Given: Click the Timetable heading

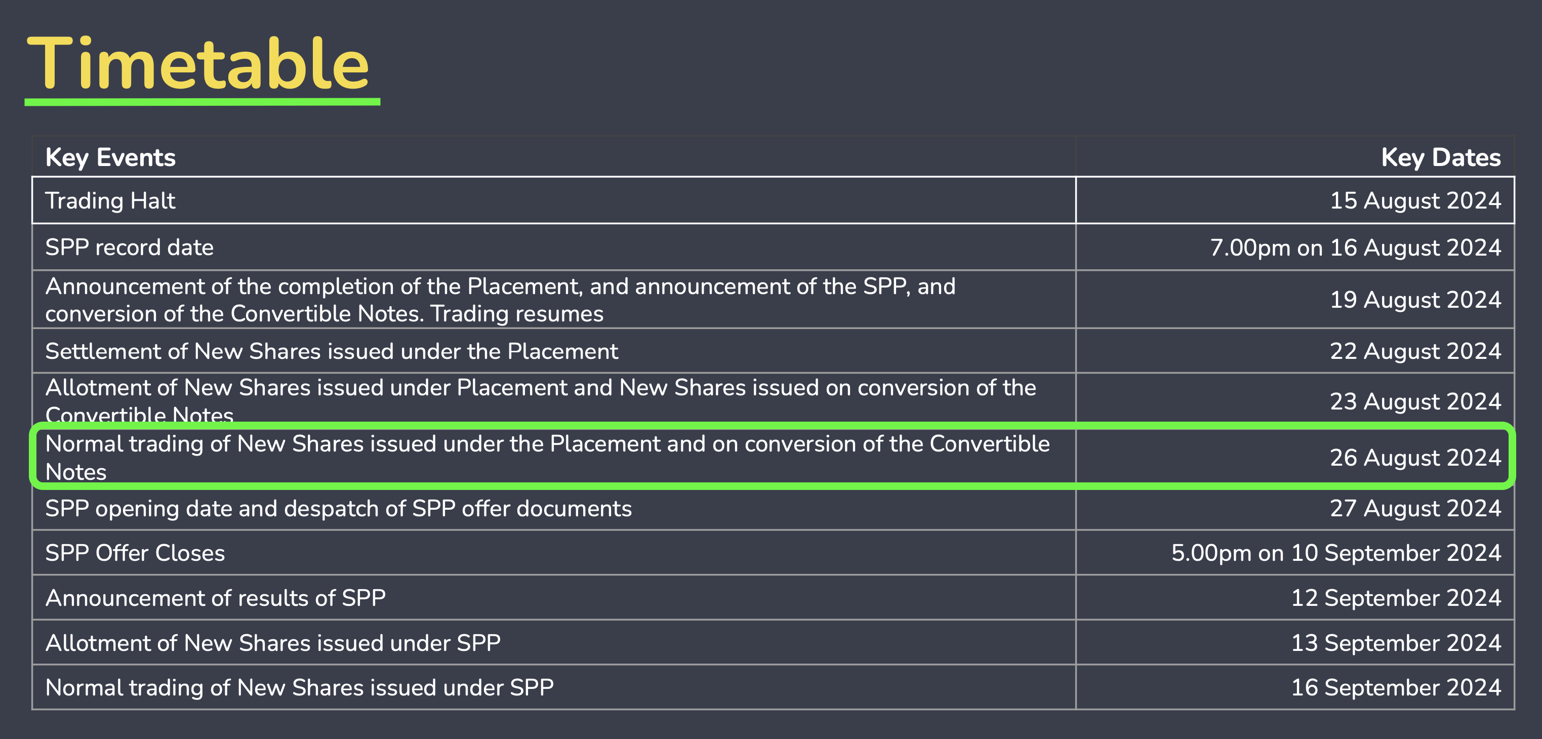Looking at the screenshot, I should 198,63.
